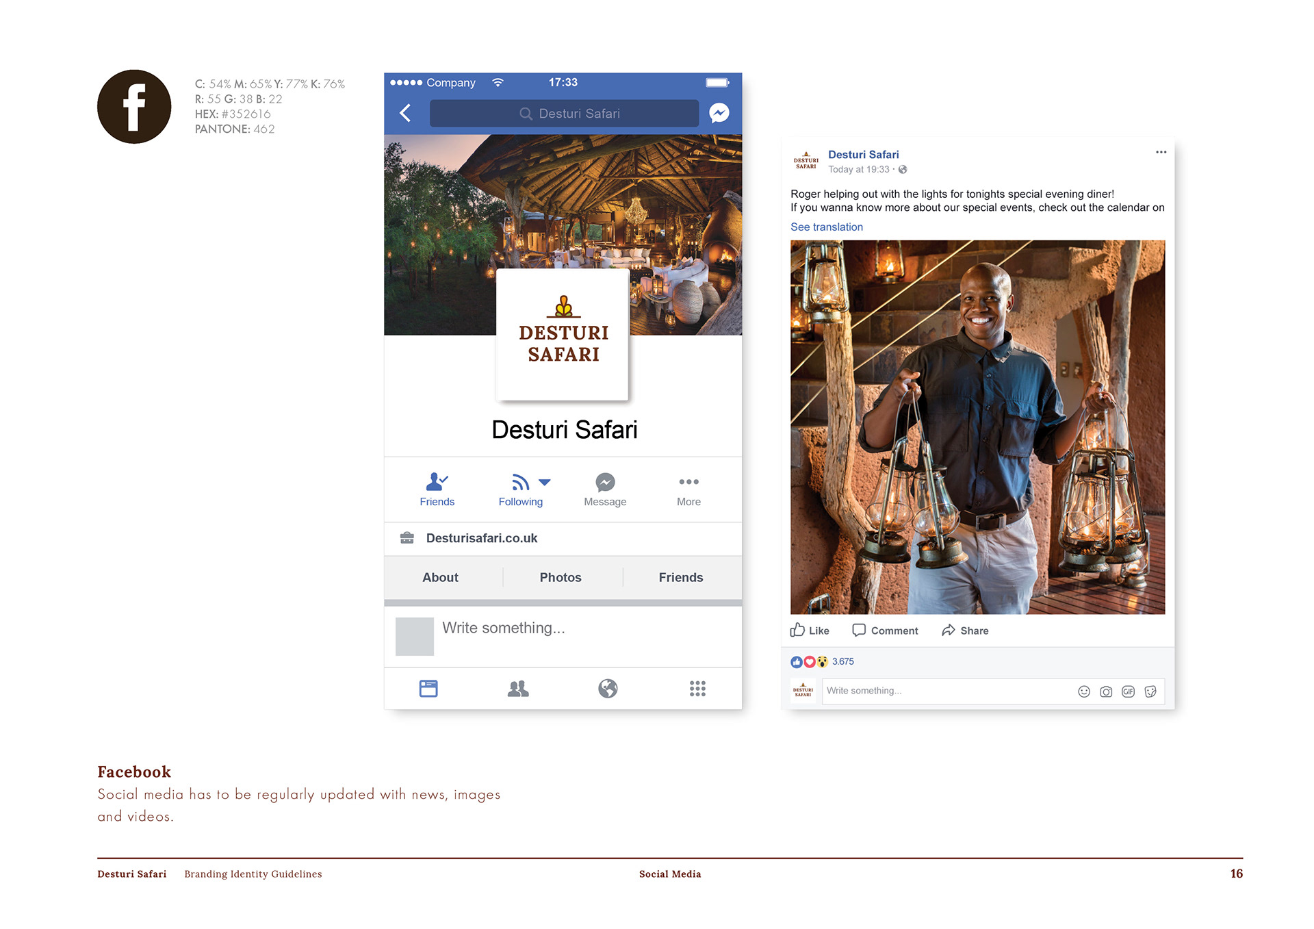1314x929 pixels.
Task: Click the blue like reaction icon
Action: (796, 662)
